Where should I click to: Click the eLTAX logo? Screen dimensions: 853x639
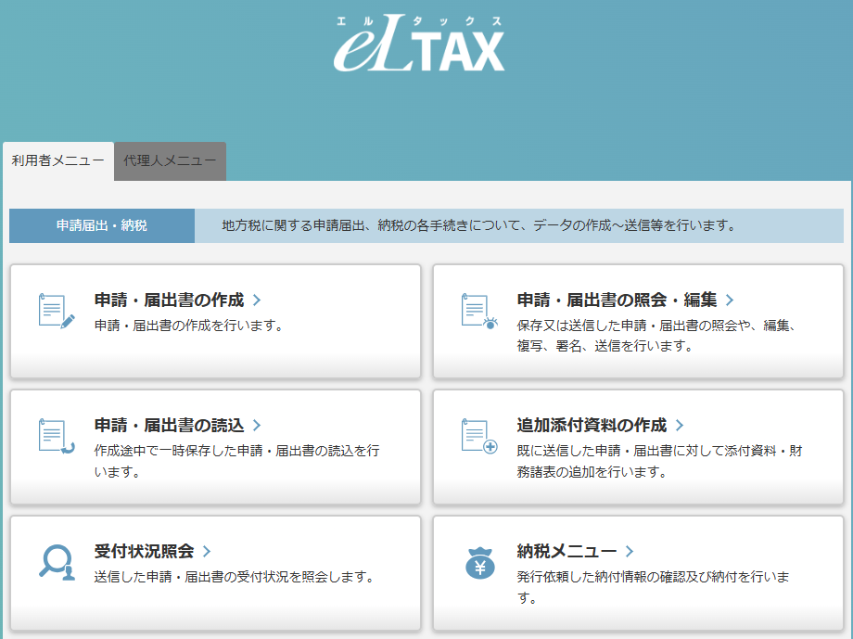point(419,44)
